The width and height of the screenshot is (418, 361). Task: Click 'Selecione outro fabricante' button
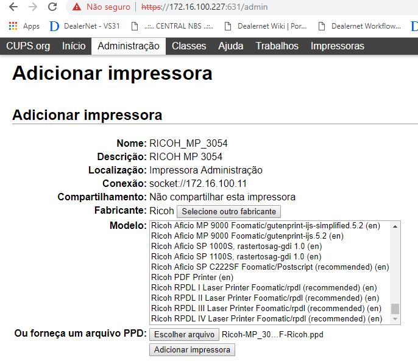tap(228, 211)
